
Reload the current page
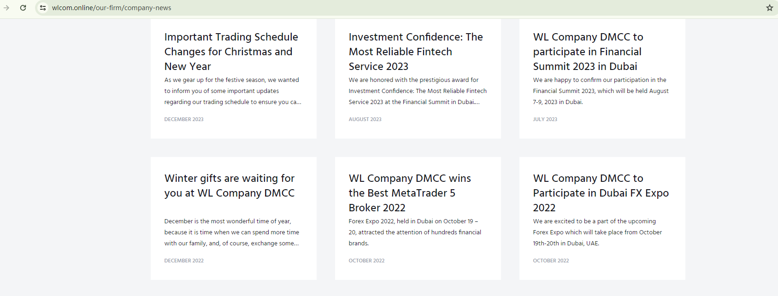click(x=23, y=8)
